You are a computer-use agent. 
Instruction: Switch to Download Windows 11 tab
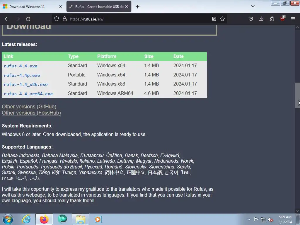point(33,6)
